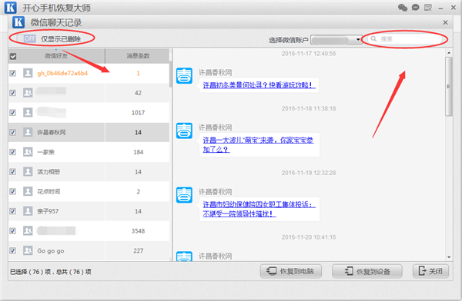The width and height of the screenshot is (462, 301).
Task: Click avatar icon of gh_0b46de72a6b4
Action: click(x=28, y=73)
